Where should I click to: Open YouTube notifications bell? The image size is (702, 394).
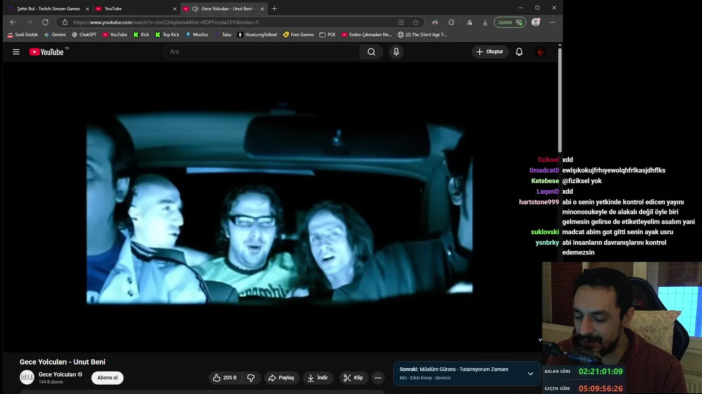(x=519, y=51)
